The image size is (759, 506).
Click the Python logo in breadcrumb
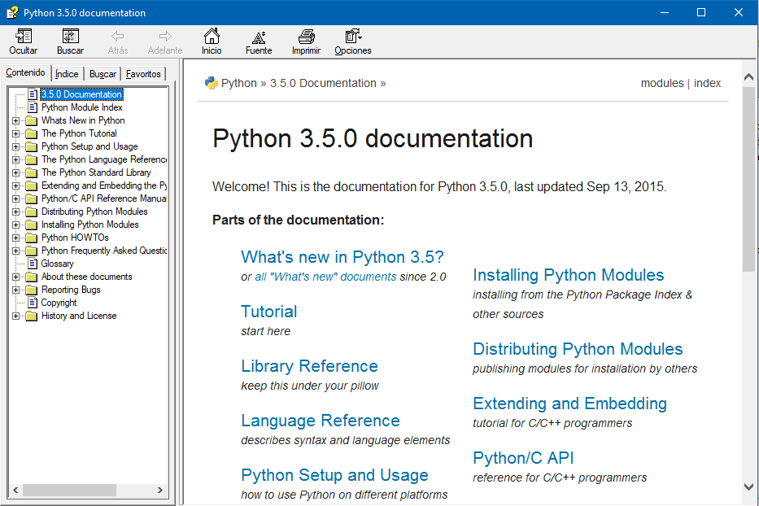[x=212, y=83]
